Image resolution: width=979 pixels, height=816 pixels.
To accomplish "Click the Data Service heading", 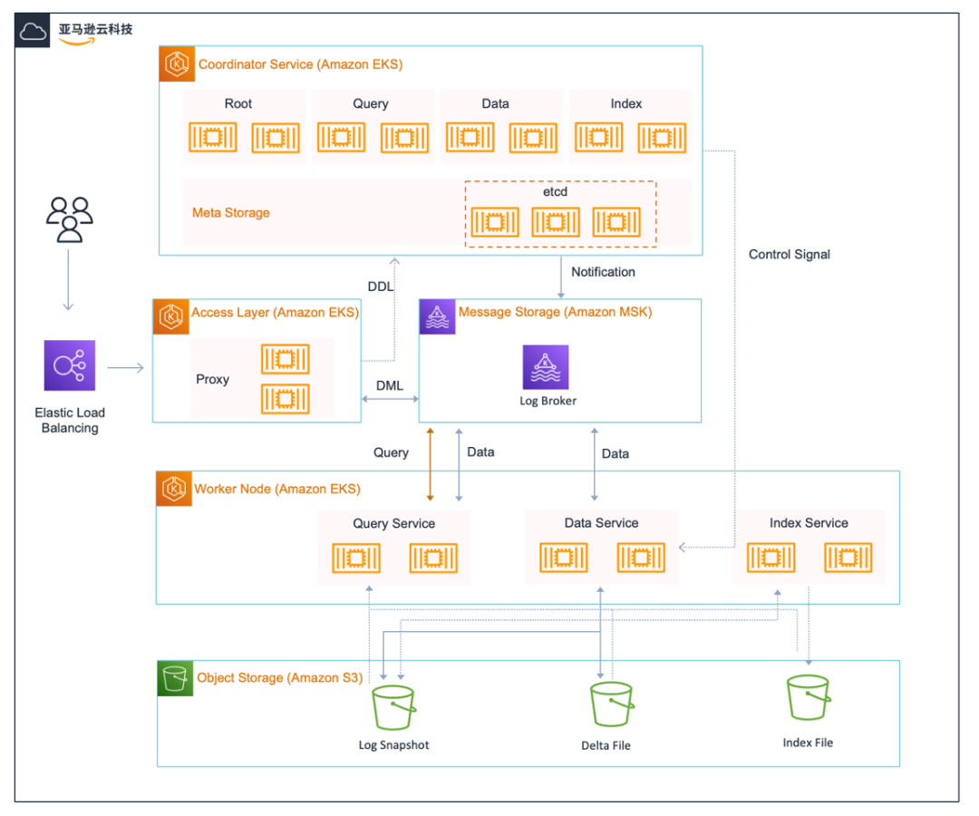I will pos(601,522).
